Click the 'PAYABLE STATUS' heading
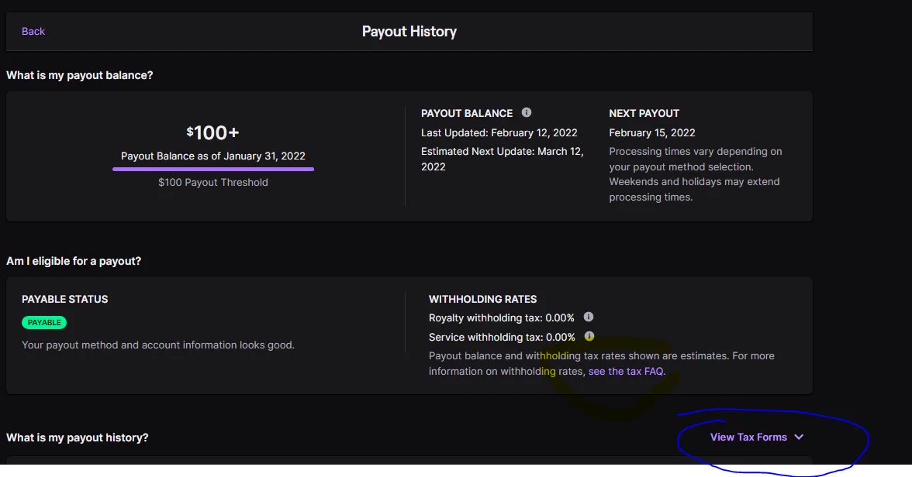Screen dimensions: 912x477 [64, 299]
